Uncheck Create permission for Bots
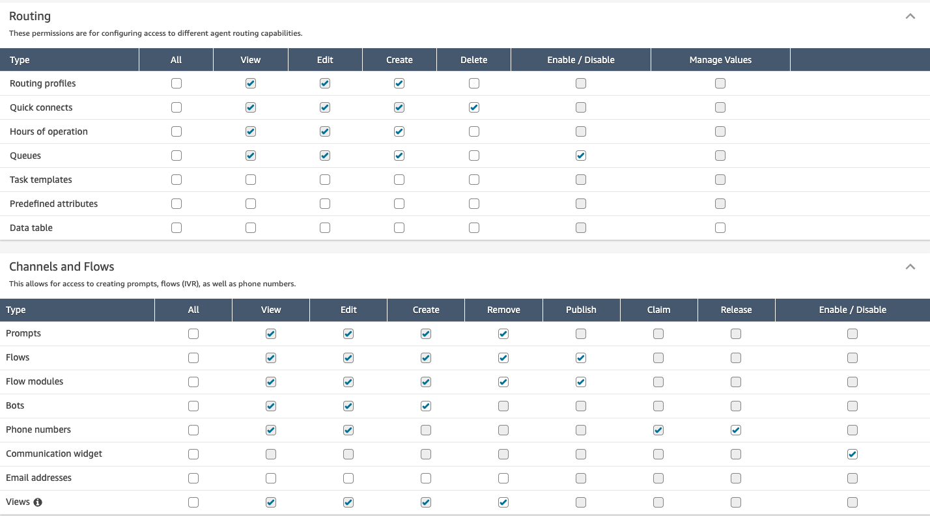 [426, 406]
